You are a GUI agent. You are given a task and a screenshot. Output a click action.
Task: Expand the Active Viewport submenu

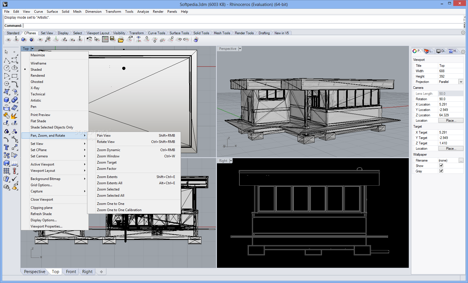coord(55,164)
